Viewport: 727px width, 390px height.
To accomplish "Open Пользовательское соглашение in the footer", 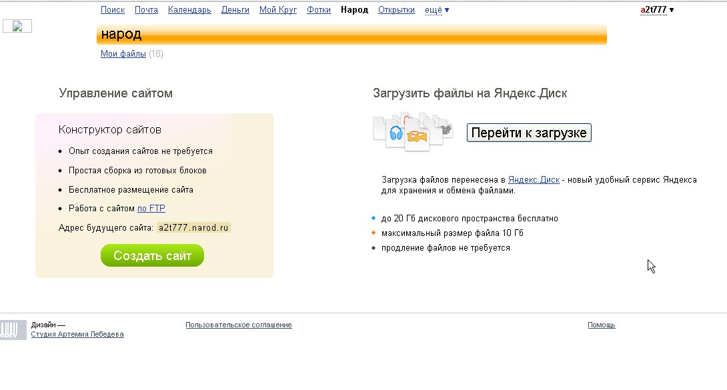I will click(x=239, y=325).
